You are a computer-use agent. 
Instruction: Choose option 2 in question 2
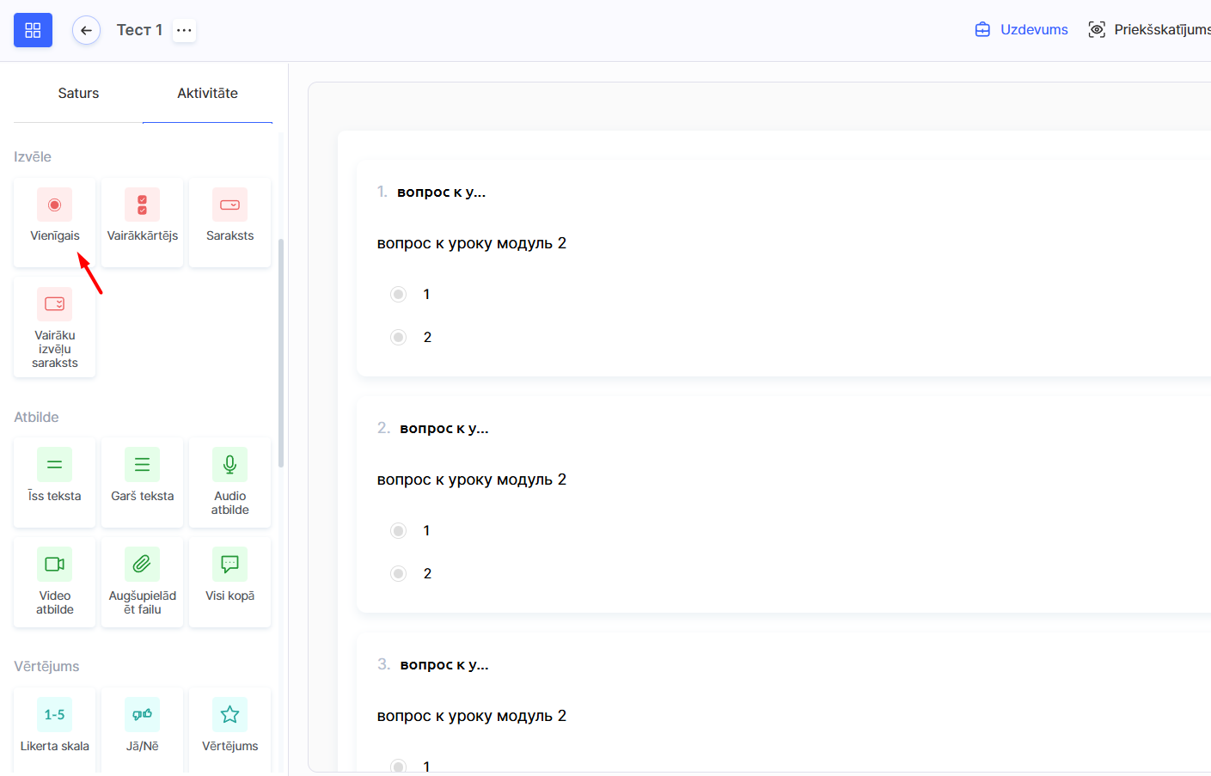click(x=398, y=574)
